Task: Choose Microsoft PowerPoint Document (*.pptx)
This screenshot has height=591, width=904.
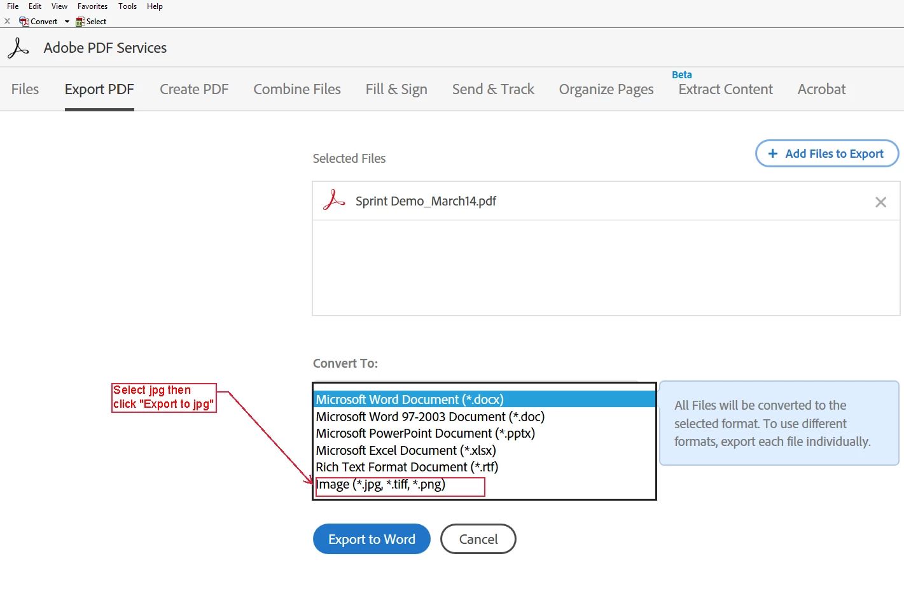Action: (485, 433)
